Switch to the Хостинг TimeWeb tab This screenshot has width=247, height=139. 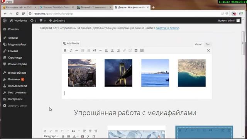57,7
